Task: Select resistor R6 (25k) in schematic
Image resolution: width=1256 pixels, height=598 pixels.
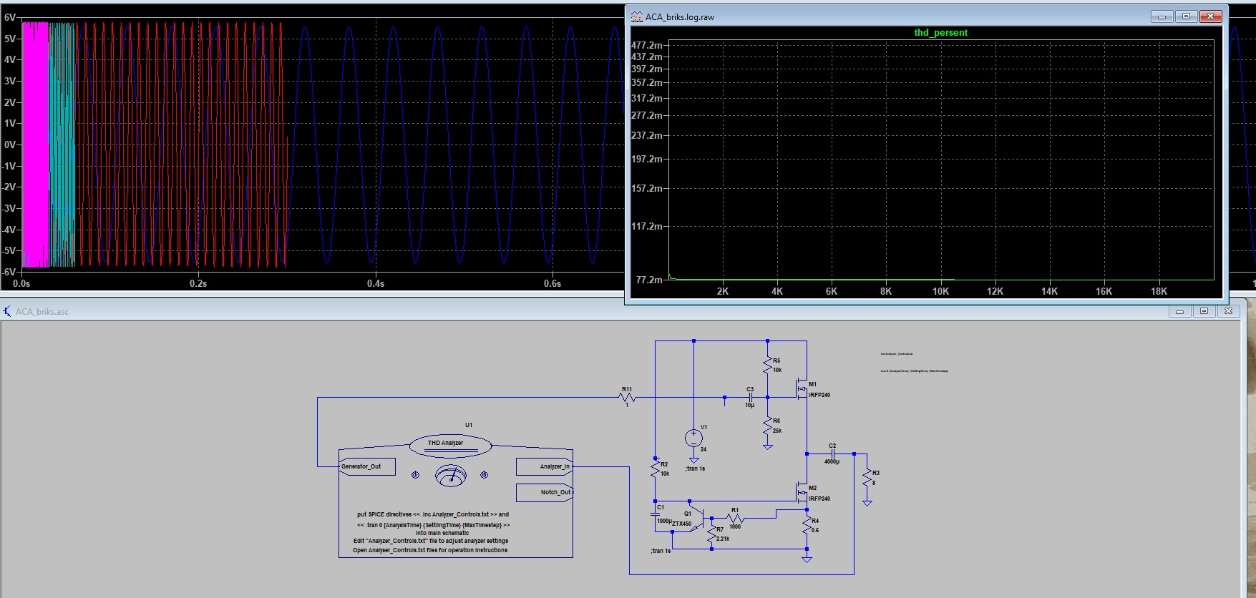Action: click(767, 426)
